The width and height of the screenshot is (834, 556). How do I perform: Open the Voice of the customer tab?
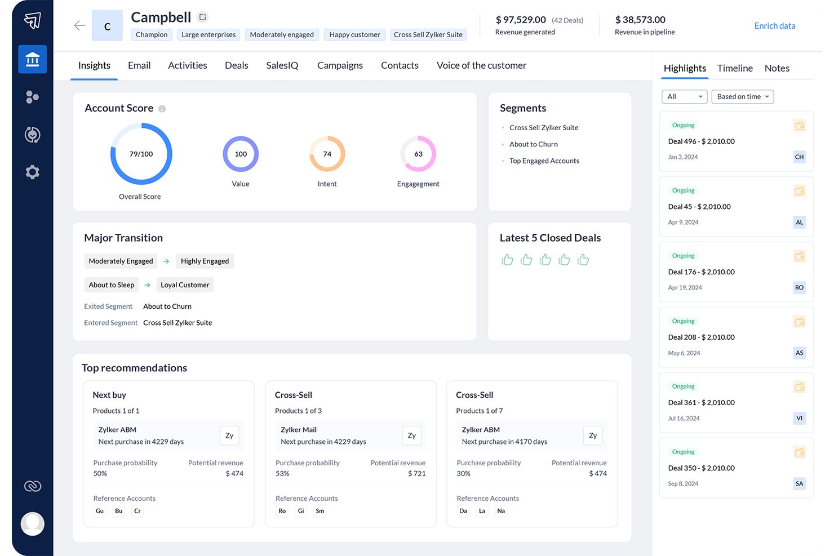pos(481,65)
